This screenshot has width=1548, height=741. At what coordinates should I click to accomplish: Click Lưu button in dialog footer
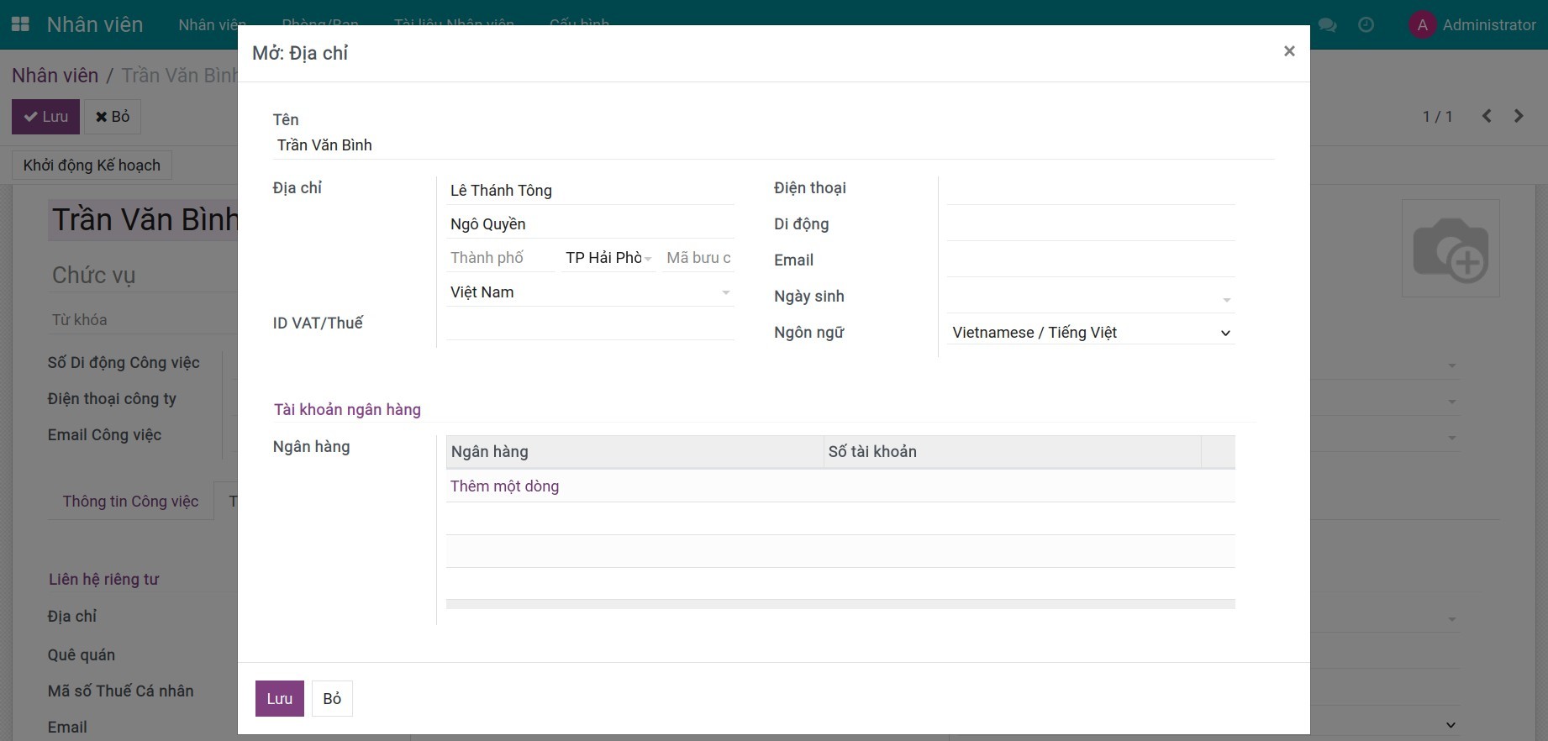279,699
